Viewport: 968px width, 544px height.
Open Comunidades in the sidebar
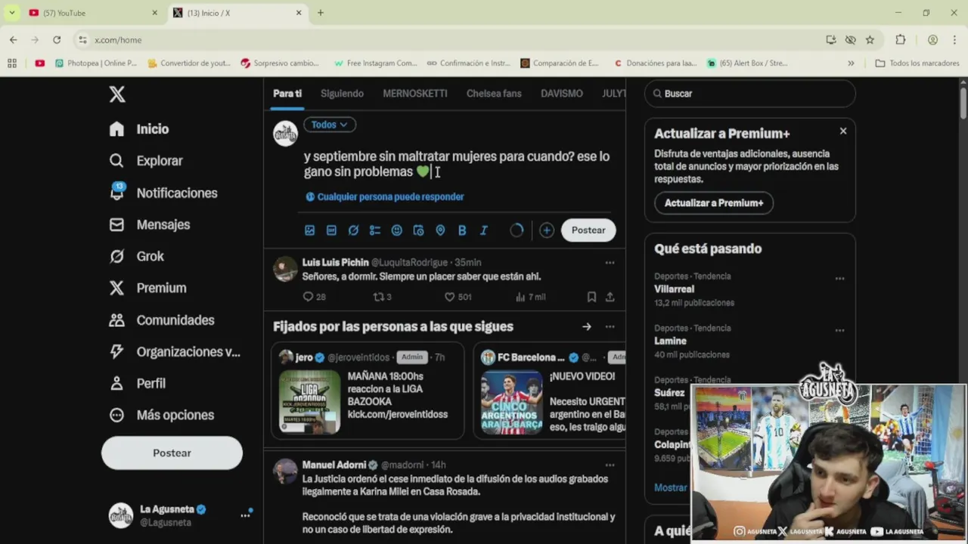[161, 320]
